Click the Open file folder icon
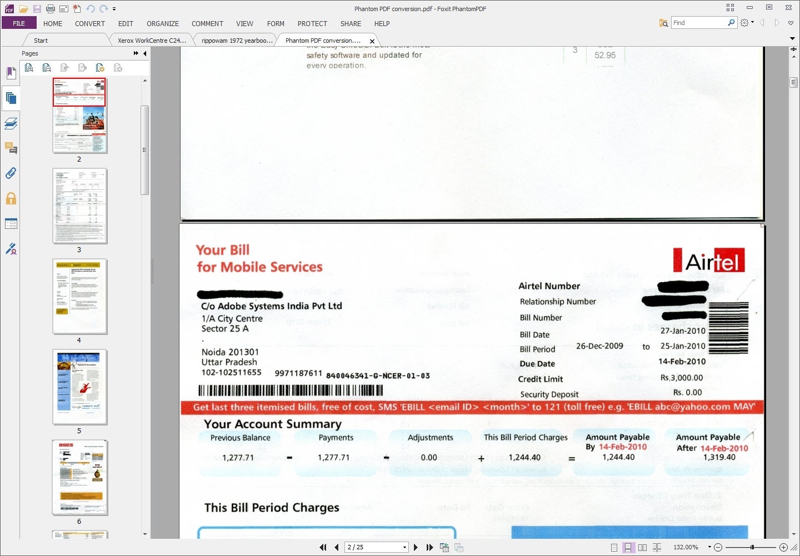The height and width of the screenshot is (556, 800). (23, 9)
